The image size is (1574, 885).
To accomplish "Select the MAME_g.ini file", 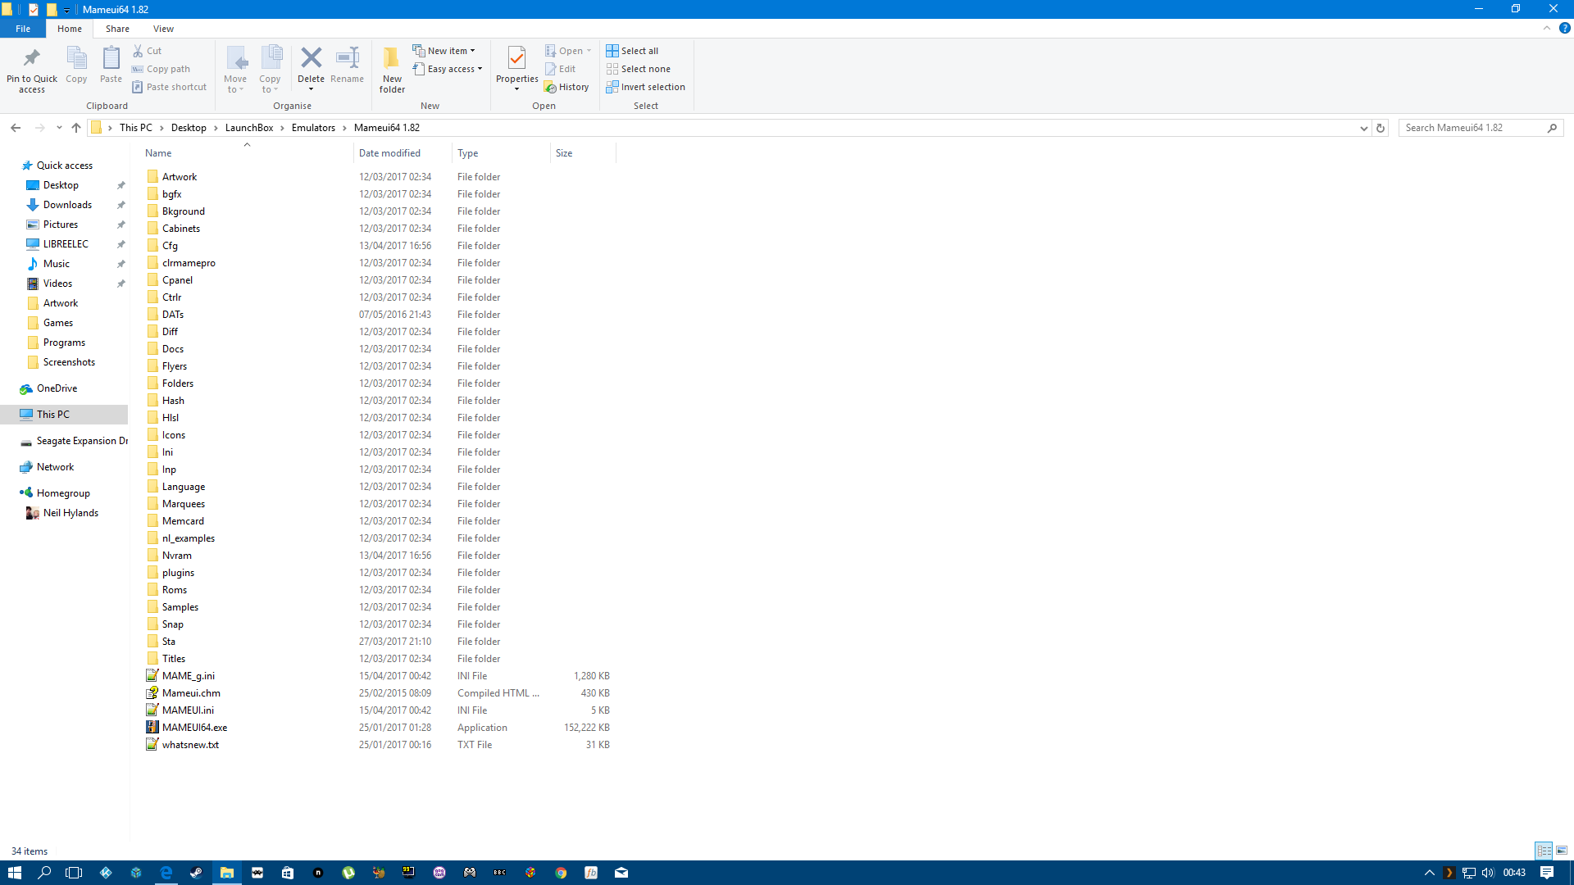I will (188, 676).
